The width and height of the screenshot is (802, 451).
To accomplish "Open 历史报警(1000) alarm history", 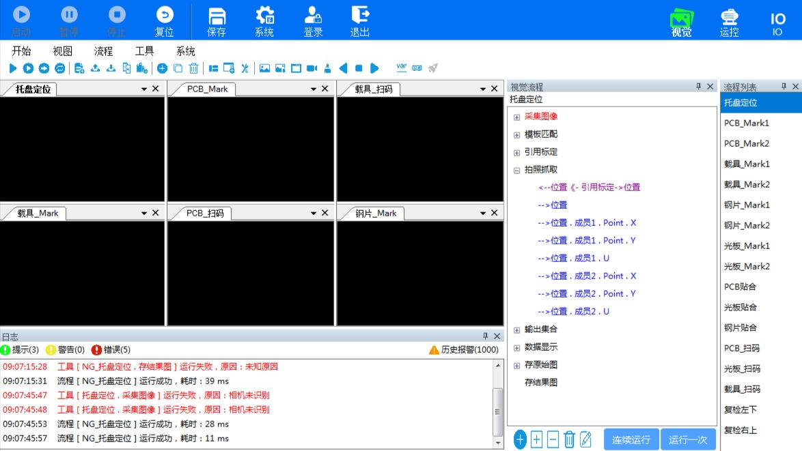I will [463, 350].
